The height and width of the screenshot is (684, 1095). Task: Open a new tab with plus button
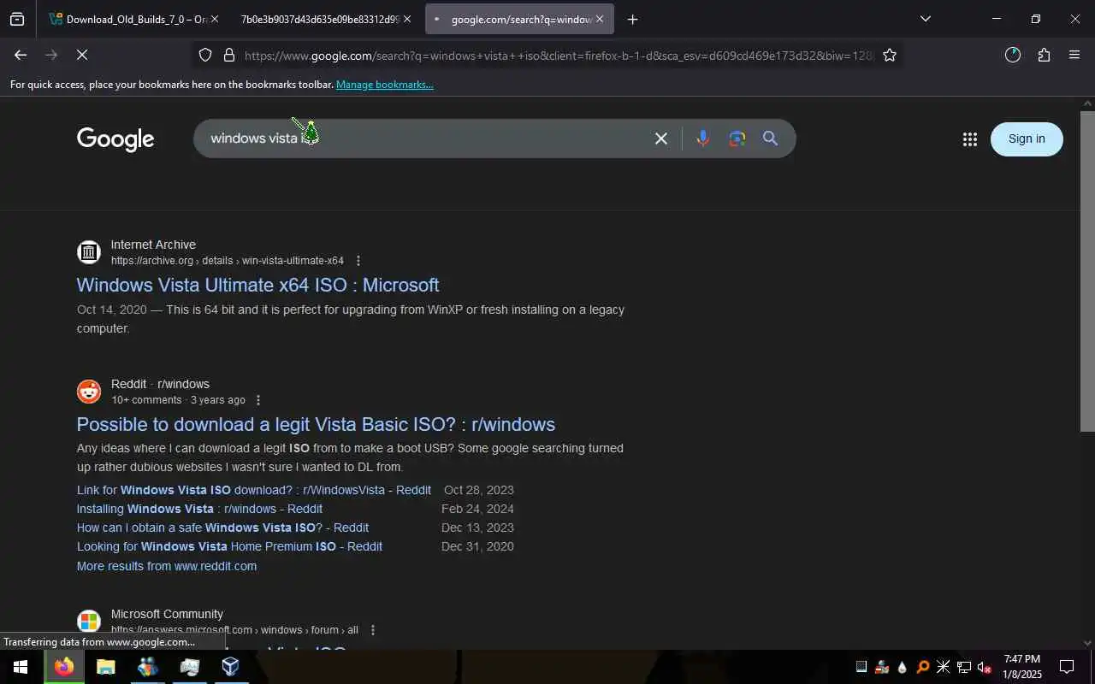[633, 19]
